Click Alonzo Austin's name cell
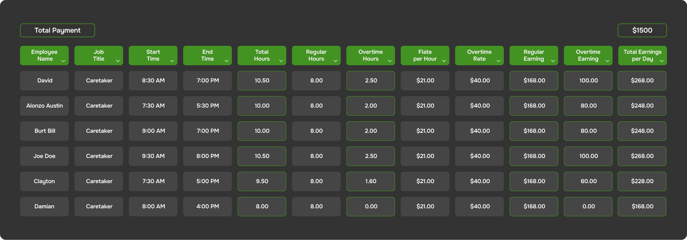This screenshot has height=240, width=687. click(44, 106)
